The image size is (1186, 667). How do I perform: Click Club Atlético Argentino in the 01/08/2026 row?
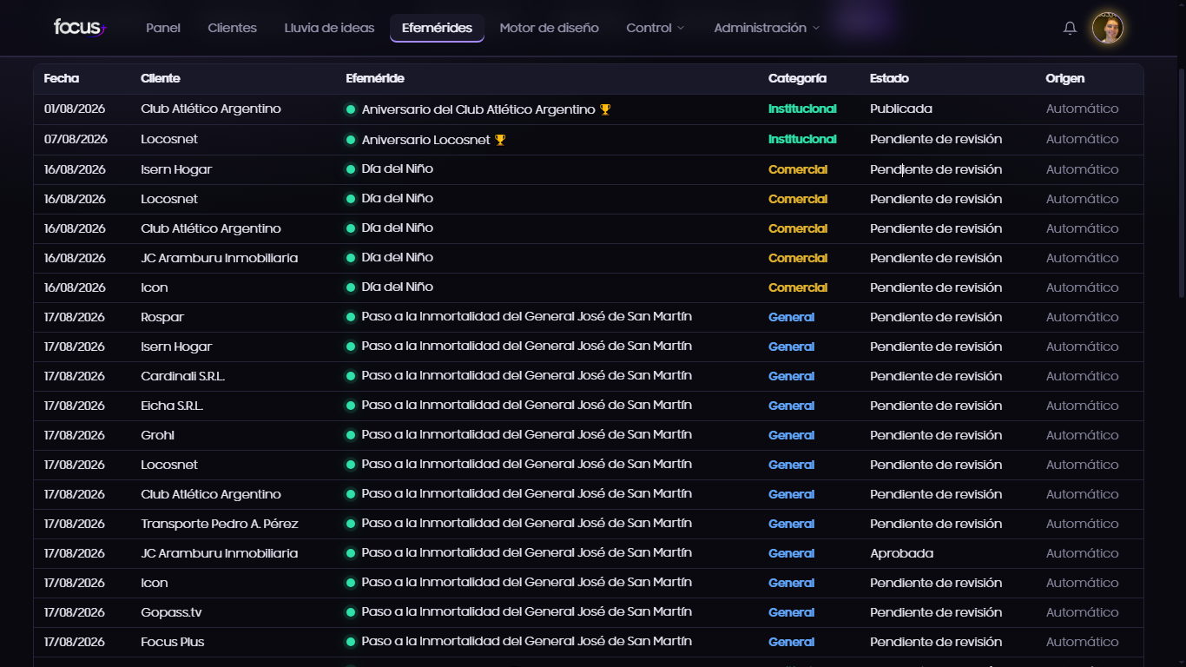click(211, 109)
